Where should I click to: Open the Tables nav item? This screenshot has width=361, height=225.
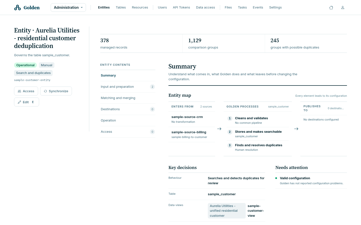coord(121,7)
